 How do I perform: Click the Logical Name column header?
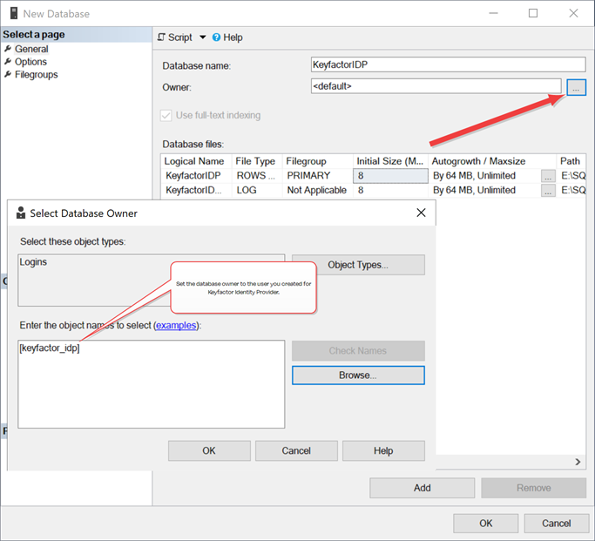coord(196,161)
